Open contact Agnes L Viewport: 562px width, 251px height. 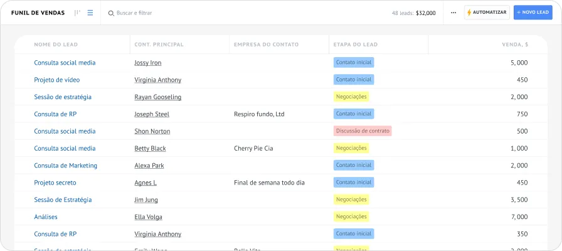point(146,183)
